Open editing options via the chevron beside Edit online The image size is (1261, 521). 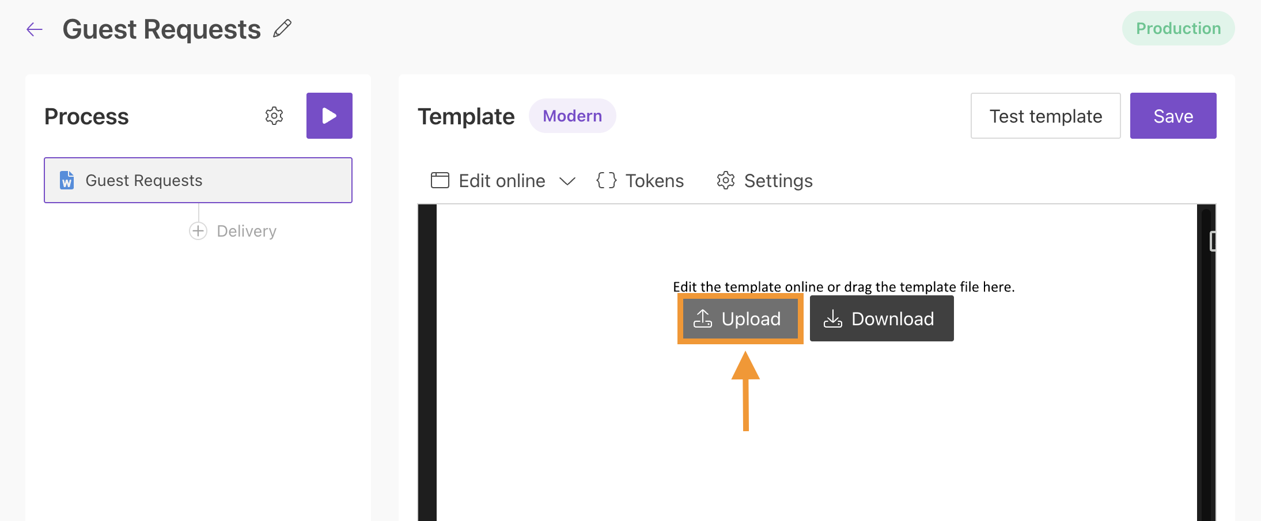pyautogui.click(x=567, y=181)
